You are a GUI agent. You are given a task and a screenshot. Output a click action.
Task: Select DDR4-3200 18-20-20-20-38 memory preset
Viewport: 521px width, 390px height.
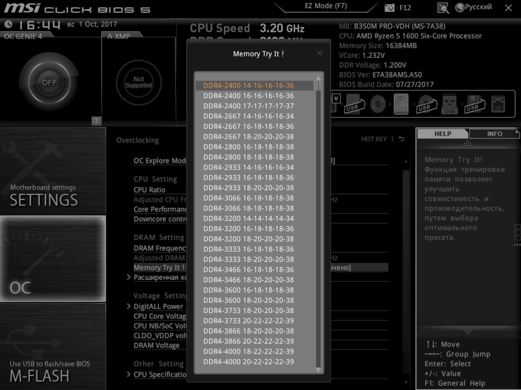tap(255, 239)
